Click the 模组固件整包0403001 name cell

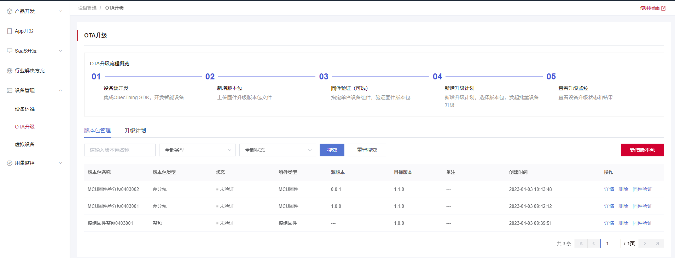click(110, 223)
